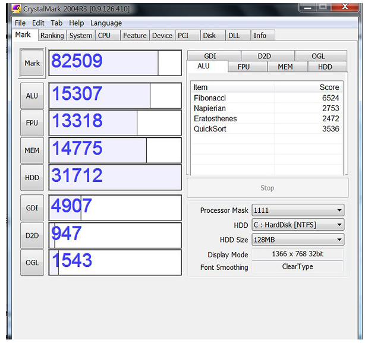Screen dimensions: 365x346
Task: Click the CrystalMark title bar icon
Action: coord(16,8)
